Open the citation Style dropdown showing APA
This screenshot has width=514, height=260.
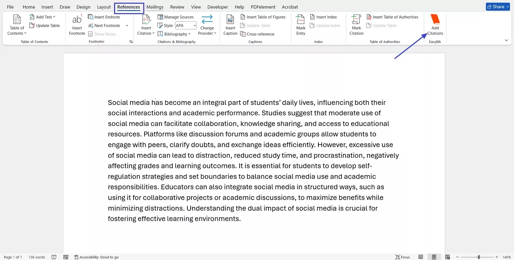[194, 25]
